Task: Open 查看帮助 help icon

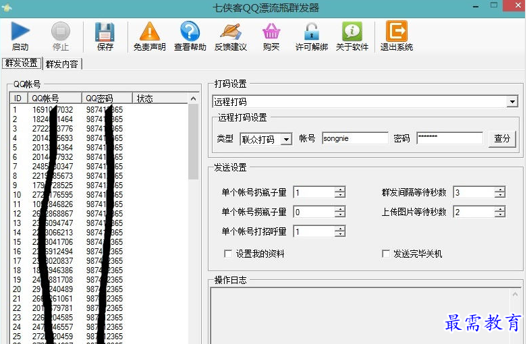Action: (190, 31)
